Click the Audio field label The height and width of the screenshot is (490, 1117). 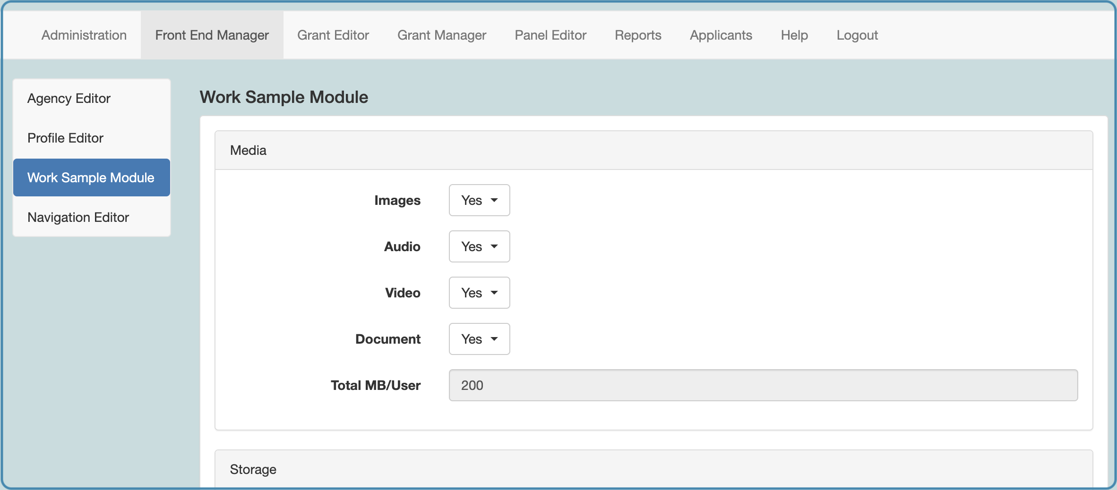402,246
